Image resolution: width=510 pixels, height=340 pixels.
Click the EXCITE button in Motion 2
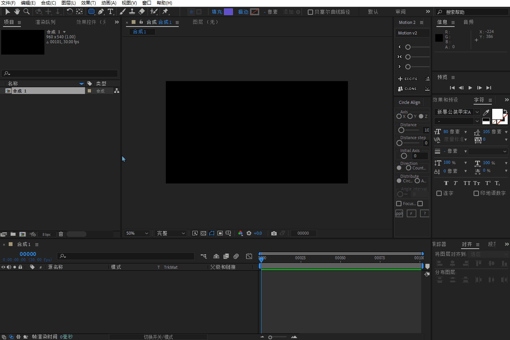[x=408, y=79]
